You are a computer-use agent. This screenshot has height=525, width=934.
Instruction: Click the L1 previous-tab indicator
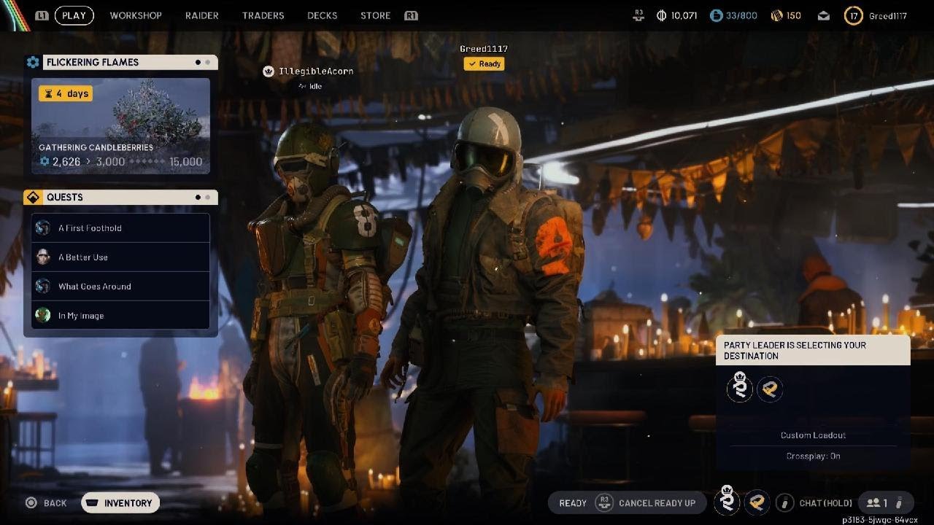pyautogui.click(x=42, y=15)
